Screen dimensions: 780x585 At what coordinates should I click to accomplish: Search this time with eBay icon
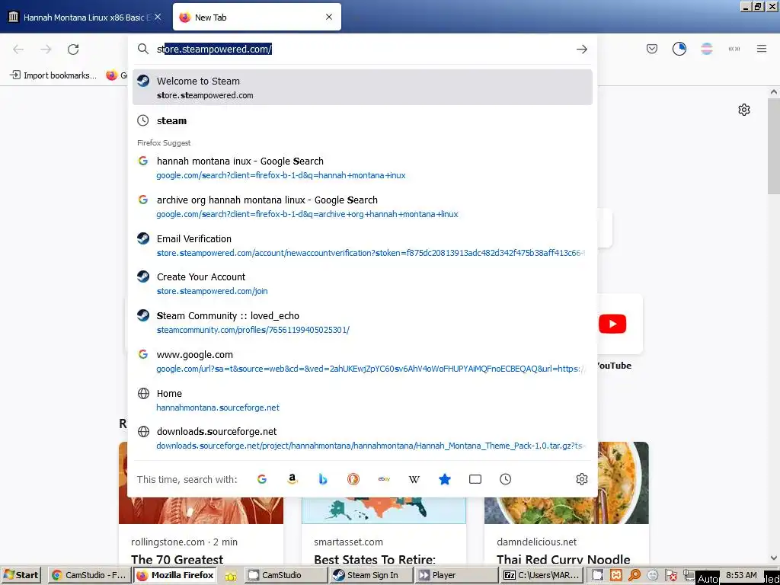coord(384,479)
